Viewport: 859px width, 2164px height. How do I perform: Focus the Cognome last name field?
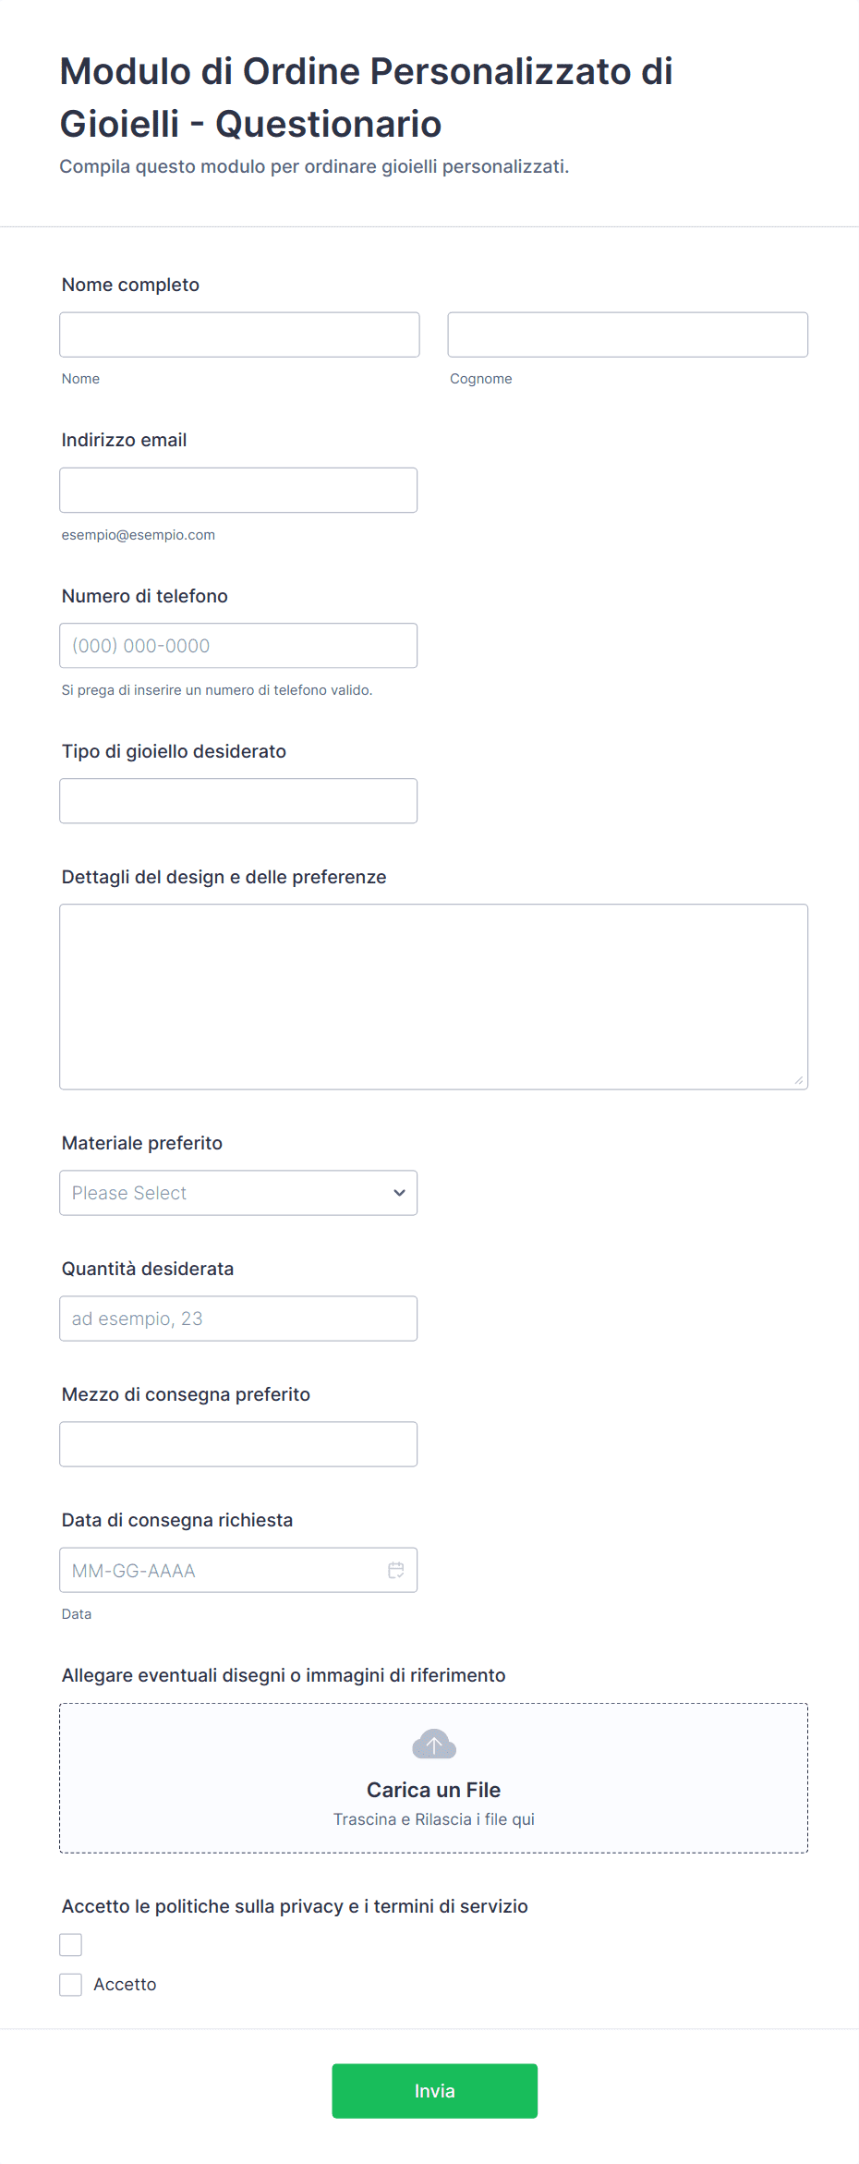pyautogui.click(x=627, y=334)
